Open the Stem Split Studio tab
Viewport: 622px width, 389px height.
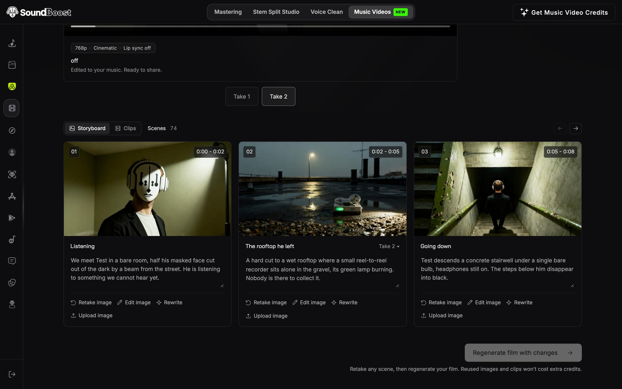pyautogui.click(x=276, y=12)
